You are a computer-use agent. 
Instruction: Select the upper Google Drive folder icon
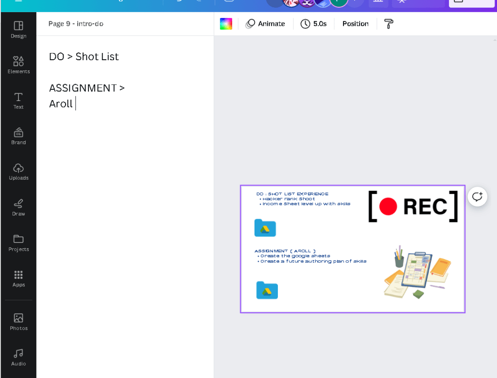tap(265, 228)
